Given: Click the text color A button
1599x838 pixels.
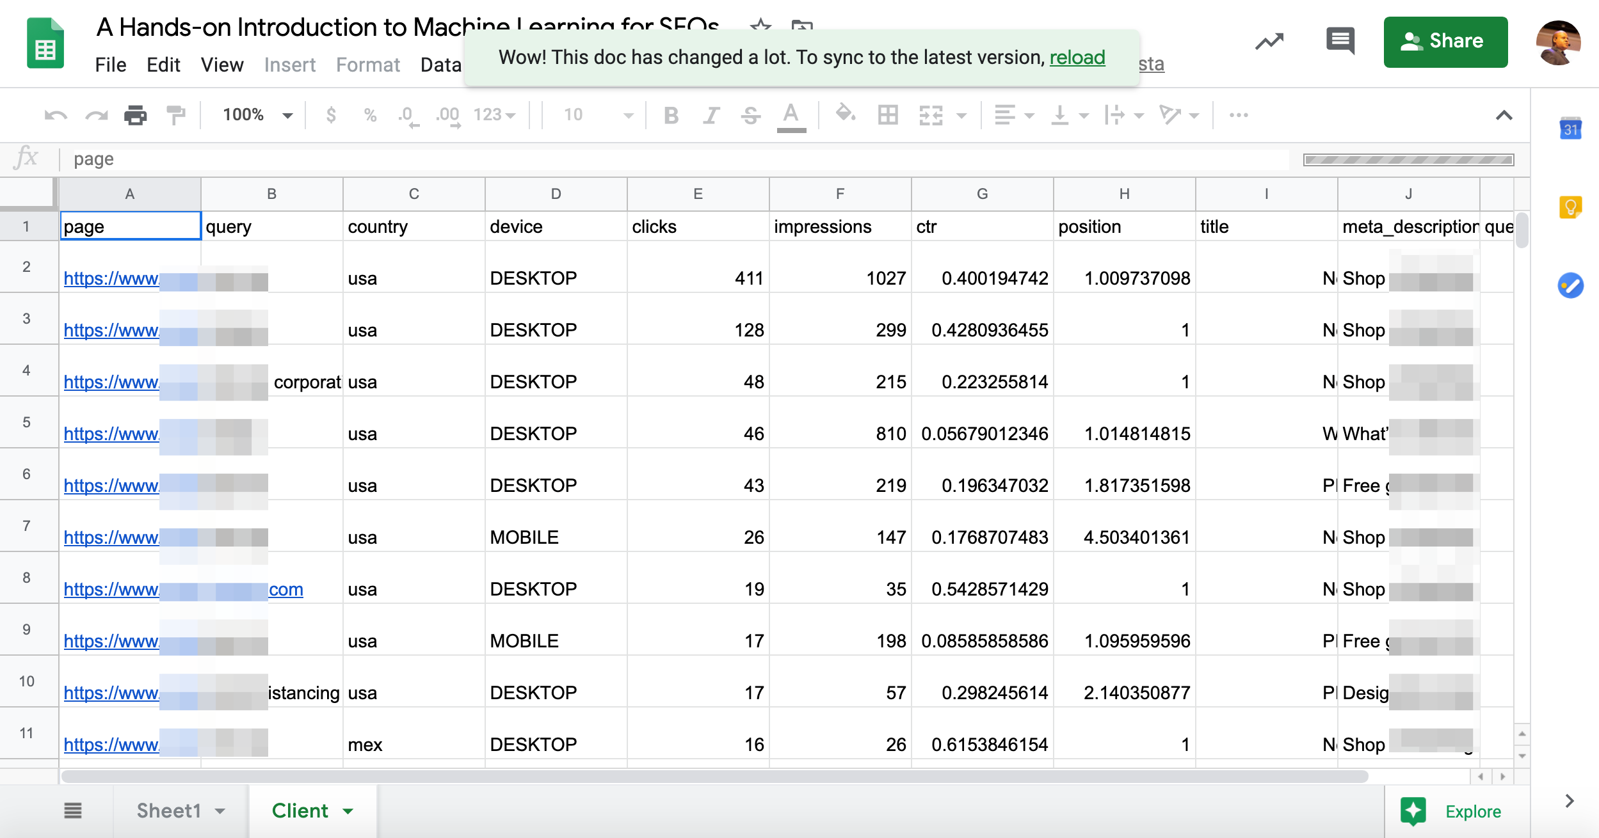Looking at the screenshot, I should tap(791, 115).
